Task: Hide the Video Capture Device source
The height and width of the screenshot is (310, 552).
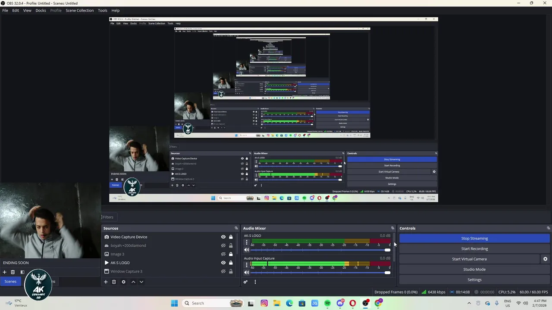Action: pyautogui.click(x=223, y=237)
